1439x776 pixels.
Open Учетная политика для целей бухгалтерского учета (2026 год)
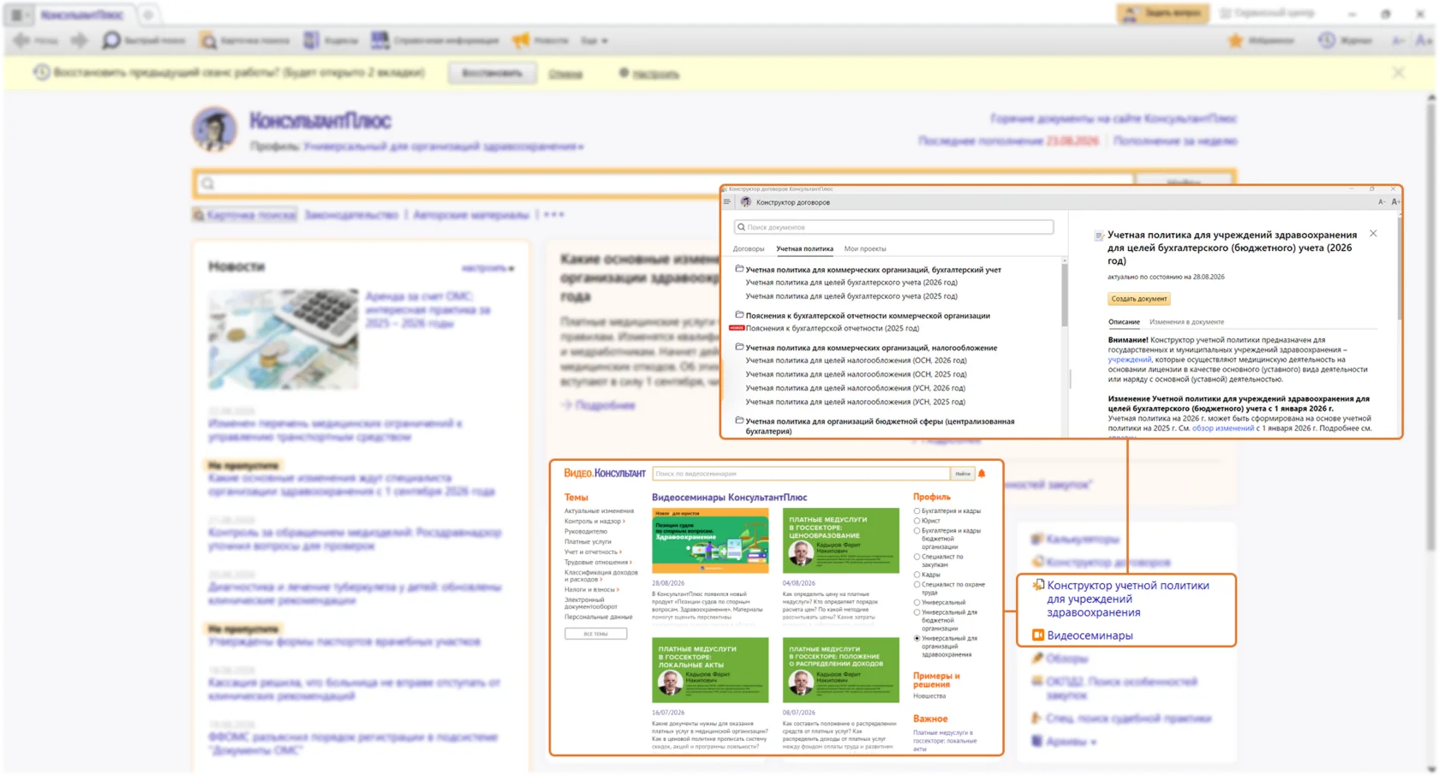[x=851, y=283]
